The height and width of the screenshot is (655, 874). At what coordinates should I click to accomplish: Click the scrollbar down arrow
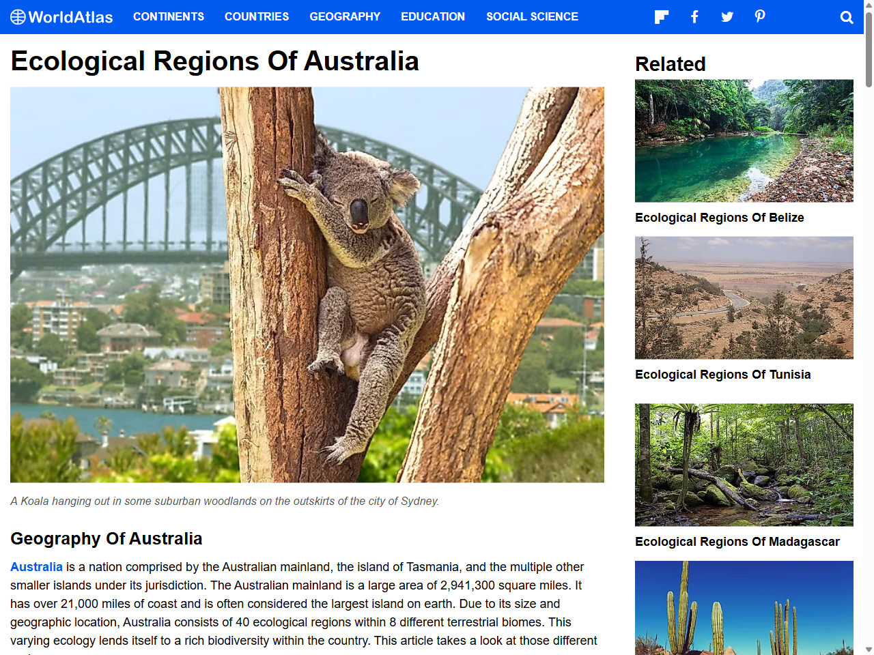point(868,650)
